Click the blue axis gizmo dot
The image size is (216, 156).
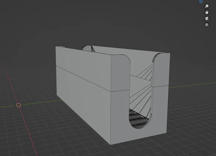click(201, 1)
